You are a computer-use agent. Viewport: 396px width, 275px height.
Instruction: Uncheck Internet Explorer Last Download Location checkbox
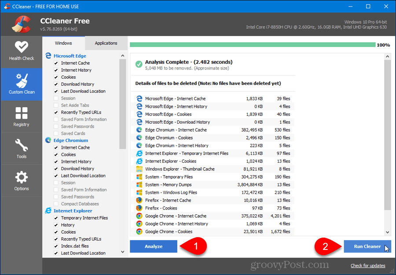[56, 253]
